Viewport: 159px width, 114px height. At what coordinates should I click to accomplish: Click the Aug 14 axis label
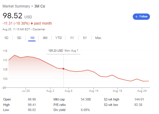(94, 91)
